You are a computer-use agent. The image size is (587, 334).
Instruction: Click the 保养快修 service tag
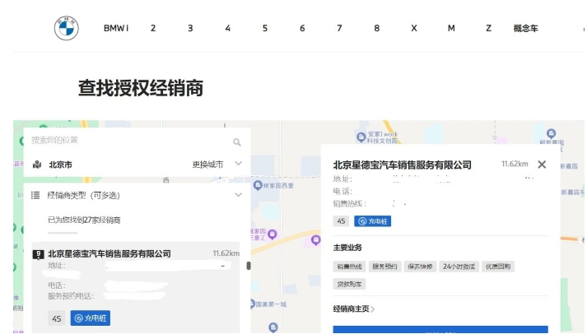coord(420,267)
